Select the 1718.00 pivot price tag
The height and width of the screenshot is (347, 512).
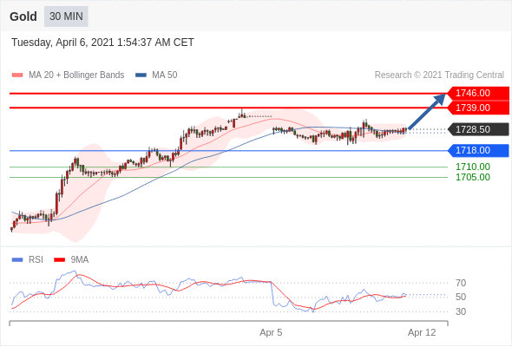pos(478,150)
